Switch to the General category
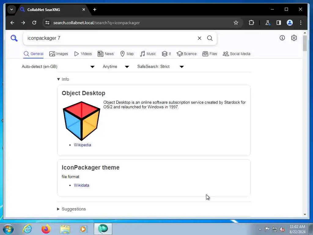The image size is (313, 235). 33,54
